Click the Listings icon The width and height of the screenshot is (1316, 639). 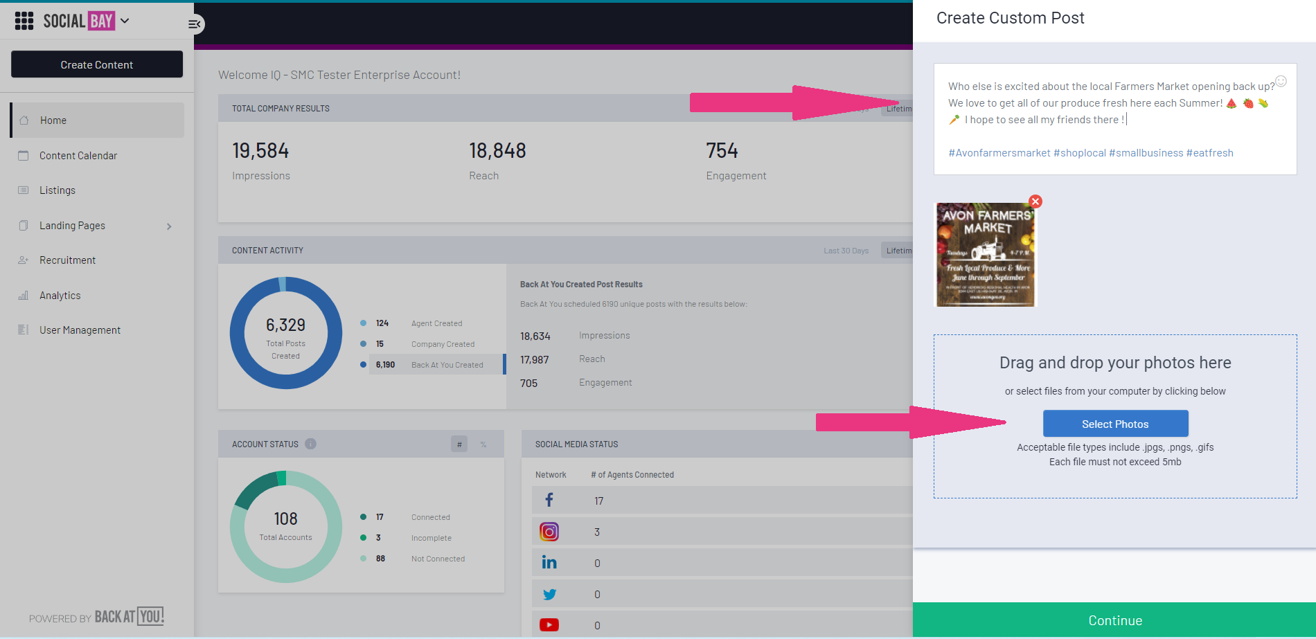24,190
